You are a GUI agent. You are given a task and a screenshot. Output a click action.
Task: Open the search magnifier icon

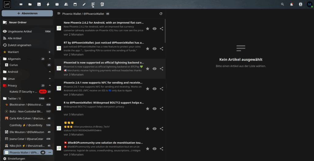click(x=282, y=4)
